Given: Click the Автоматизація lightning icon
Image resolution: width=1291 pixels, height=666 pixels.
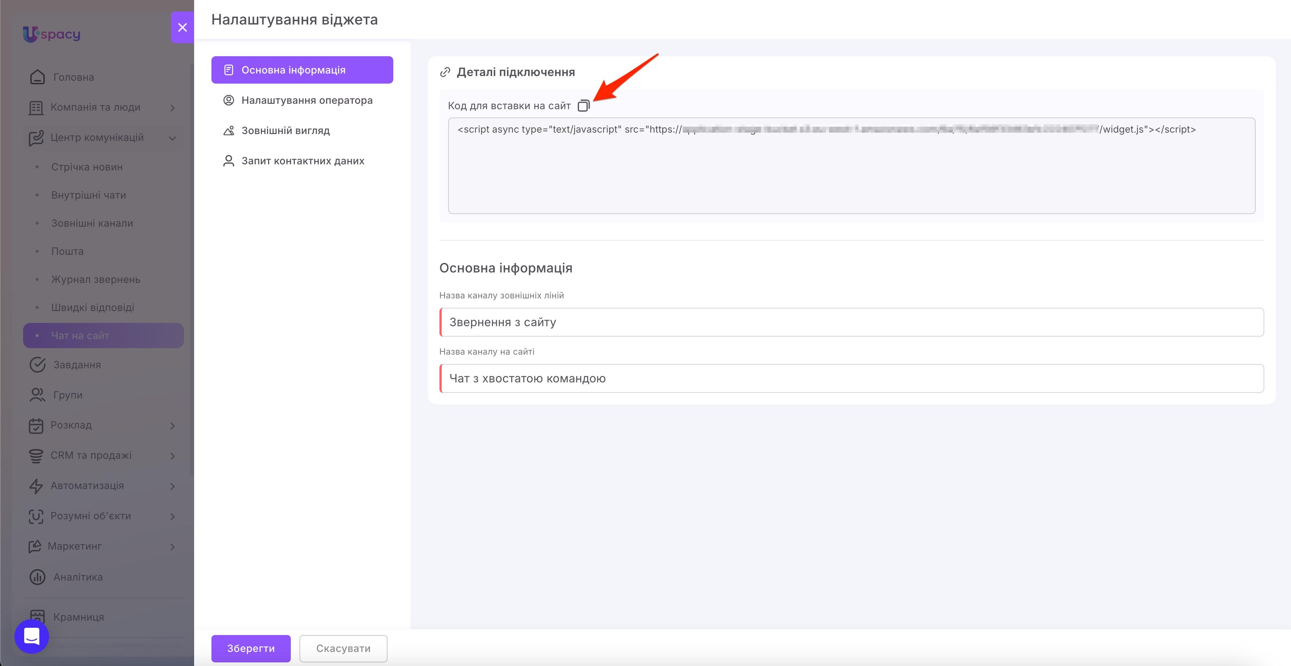Looking at the screenshot, I should [36, 486].
